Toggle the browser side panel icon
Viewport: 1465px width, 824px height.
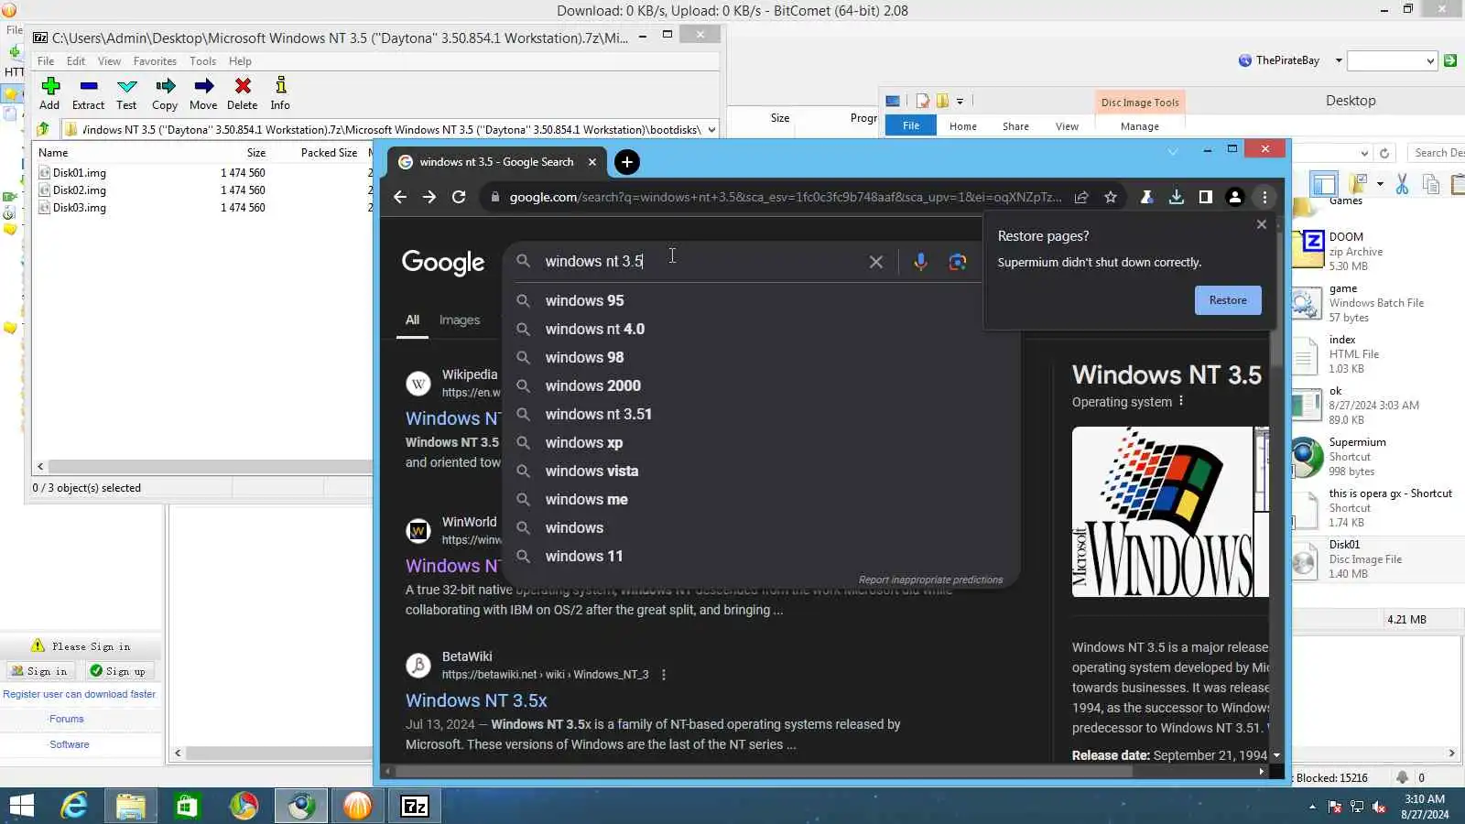1206,197
